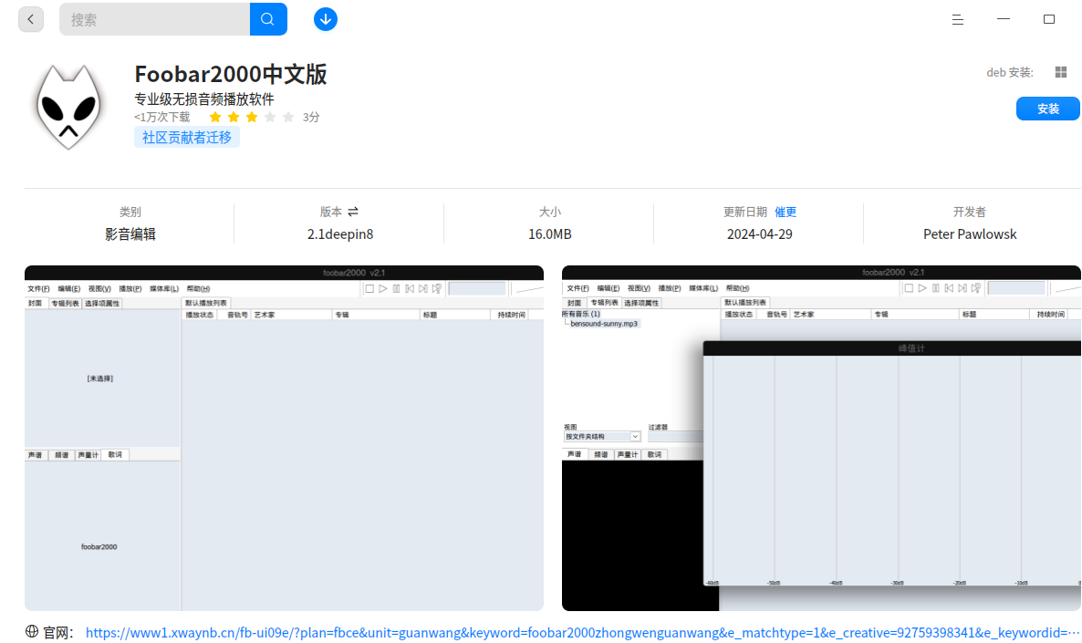Switch version using the swap arrows icon
1082x643 pixels.
point(353,212)
